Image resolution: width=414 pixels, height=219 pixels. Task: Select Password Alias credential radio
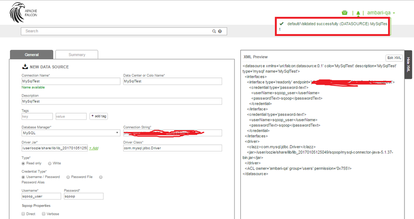[x=101, y=177]
